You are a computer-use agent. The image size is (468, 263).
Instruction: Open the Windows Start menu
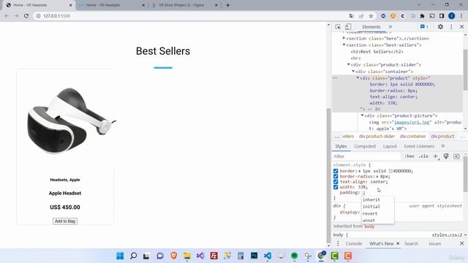tap(120, 256)
